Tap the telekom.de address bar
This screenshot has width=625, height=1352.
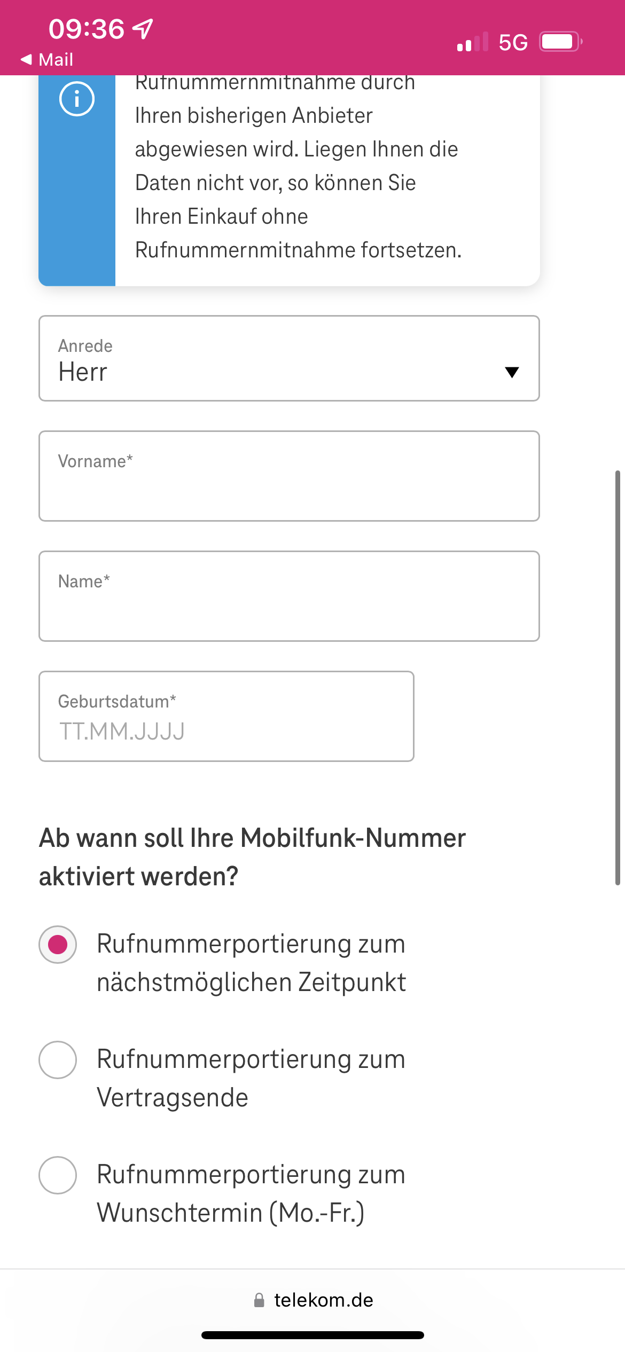[x=313, y=1300]
